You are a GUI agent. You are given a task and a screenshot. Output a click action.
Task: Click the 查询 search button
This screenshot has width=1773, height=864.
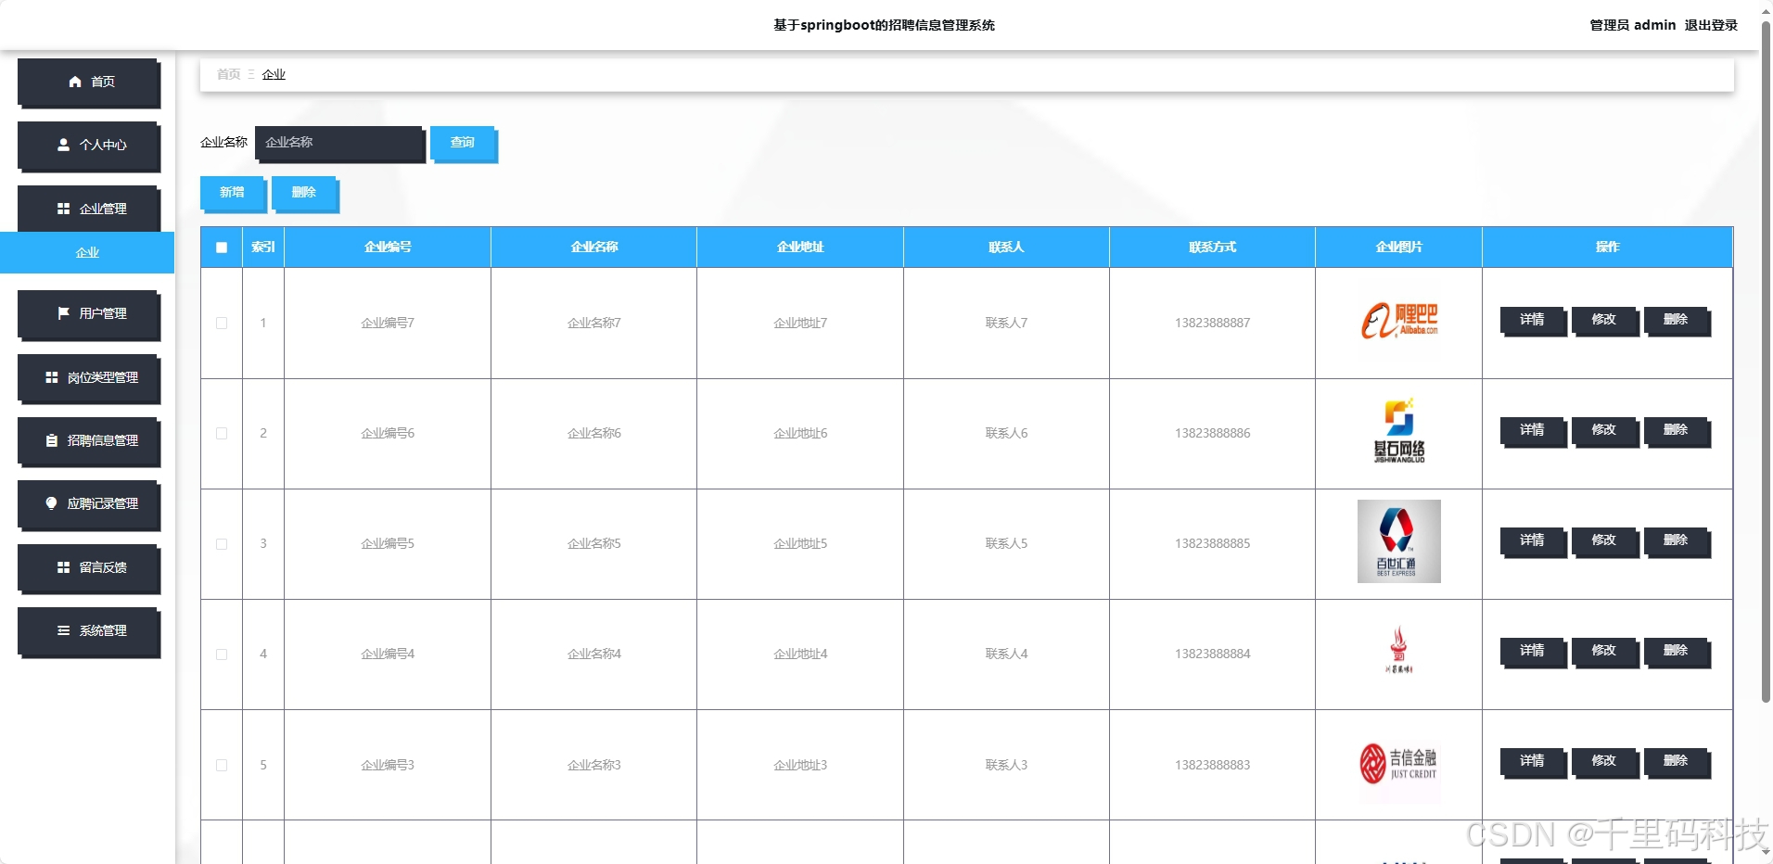point(464,144)
